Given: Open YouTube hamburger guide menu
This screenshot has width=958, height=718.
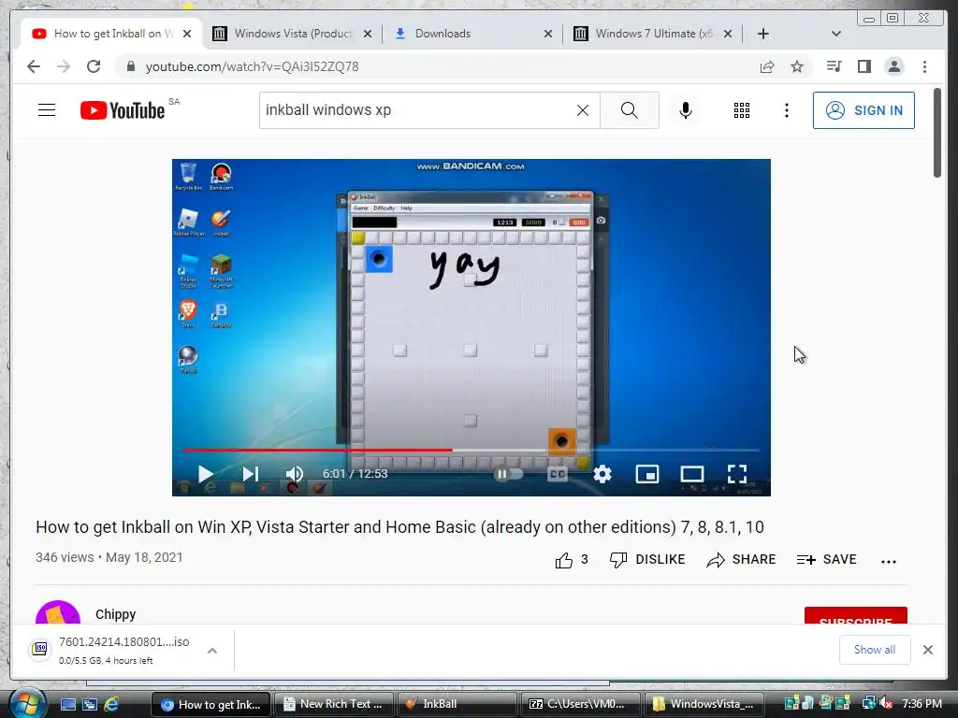Looking at the screenshot, I should (47, 110).
